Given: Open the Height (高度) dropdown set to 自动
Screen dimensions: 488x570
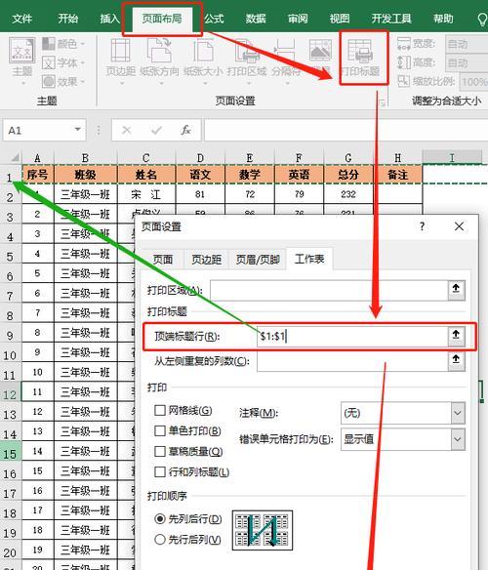Looking at the screenshot, I should point(467,62).
